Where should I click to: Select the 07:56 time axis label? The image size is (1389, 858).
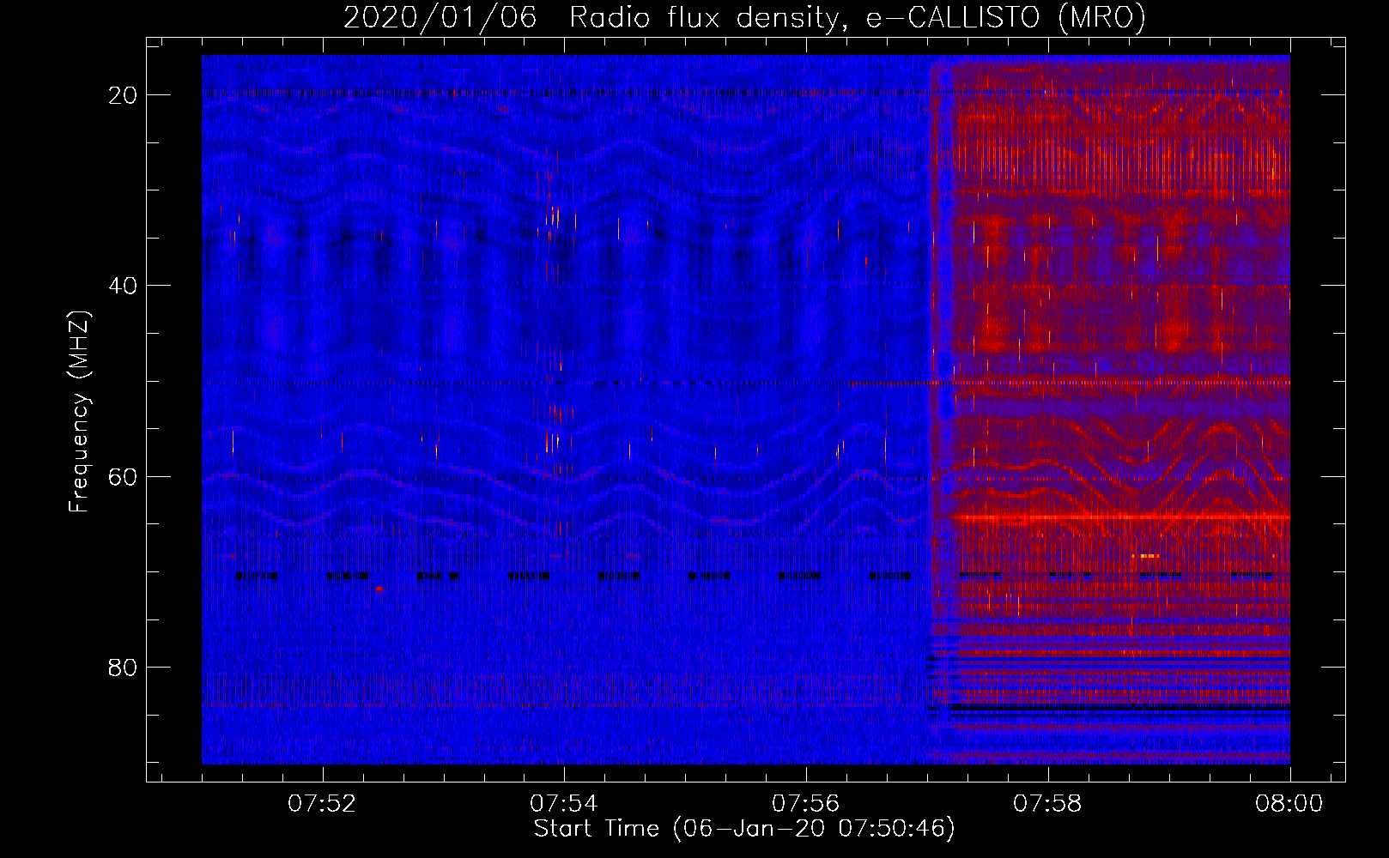(806, 804)
